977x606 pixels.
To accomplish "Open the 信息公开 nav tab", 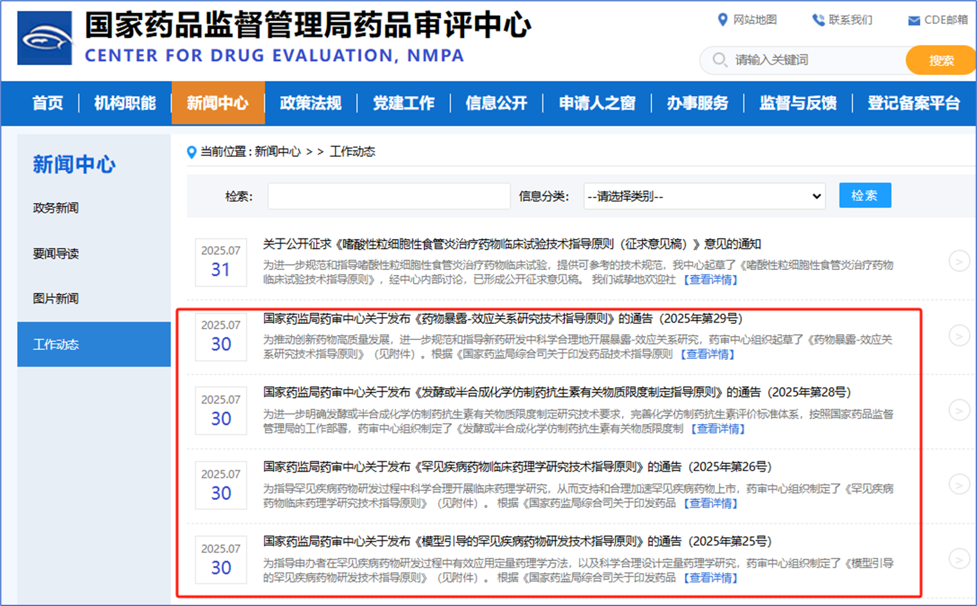I will 496,103.
